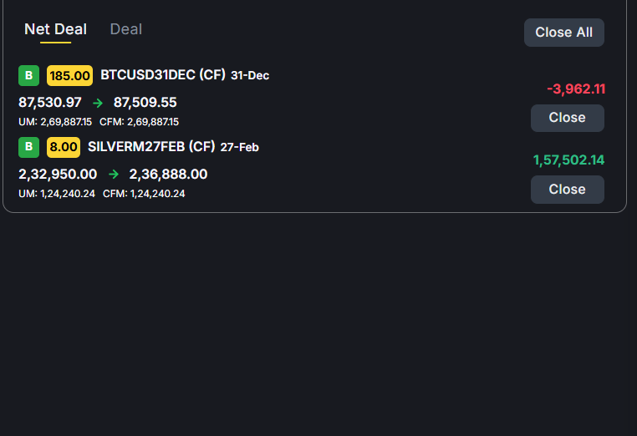Click the green 1,57,502.14 profit value
637x436 pixels.
click(x=568, y=160)
